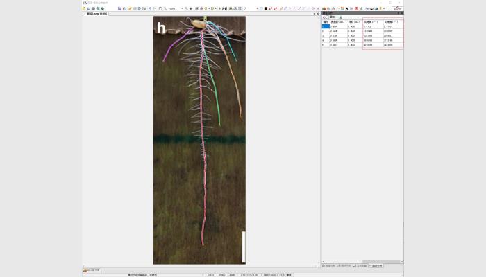Select the white rectangle selection tool

[262, 8]
